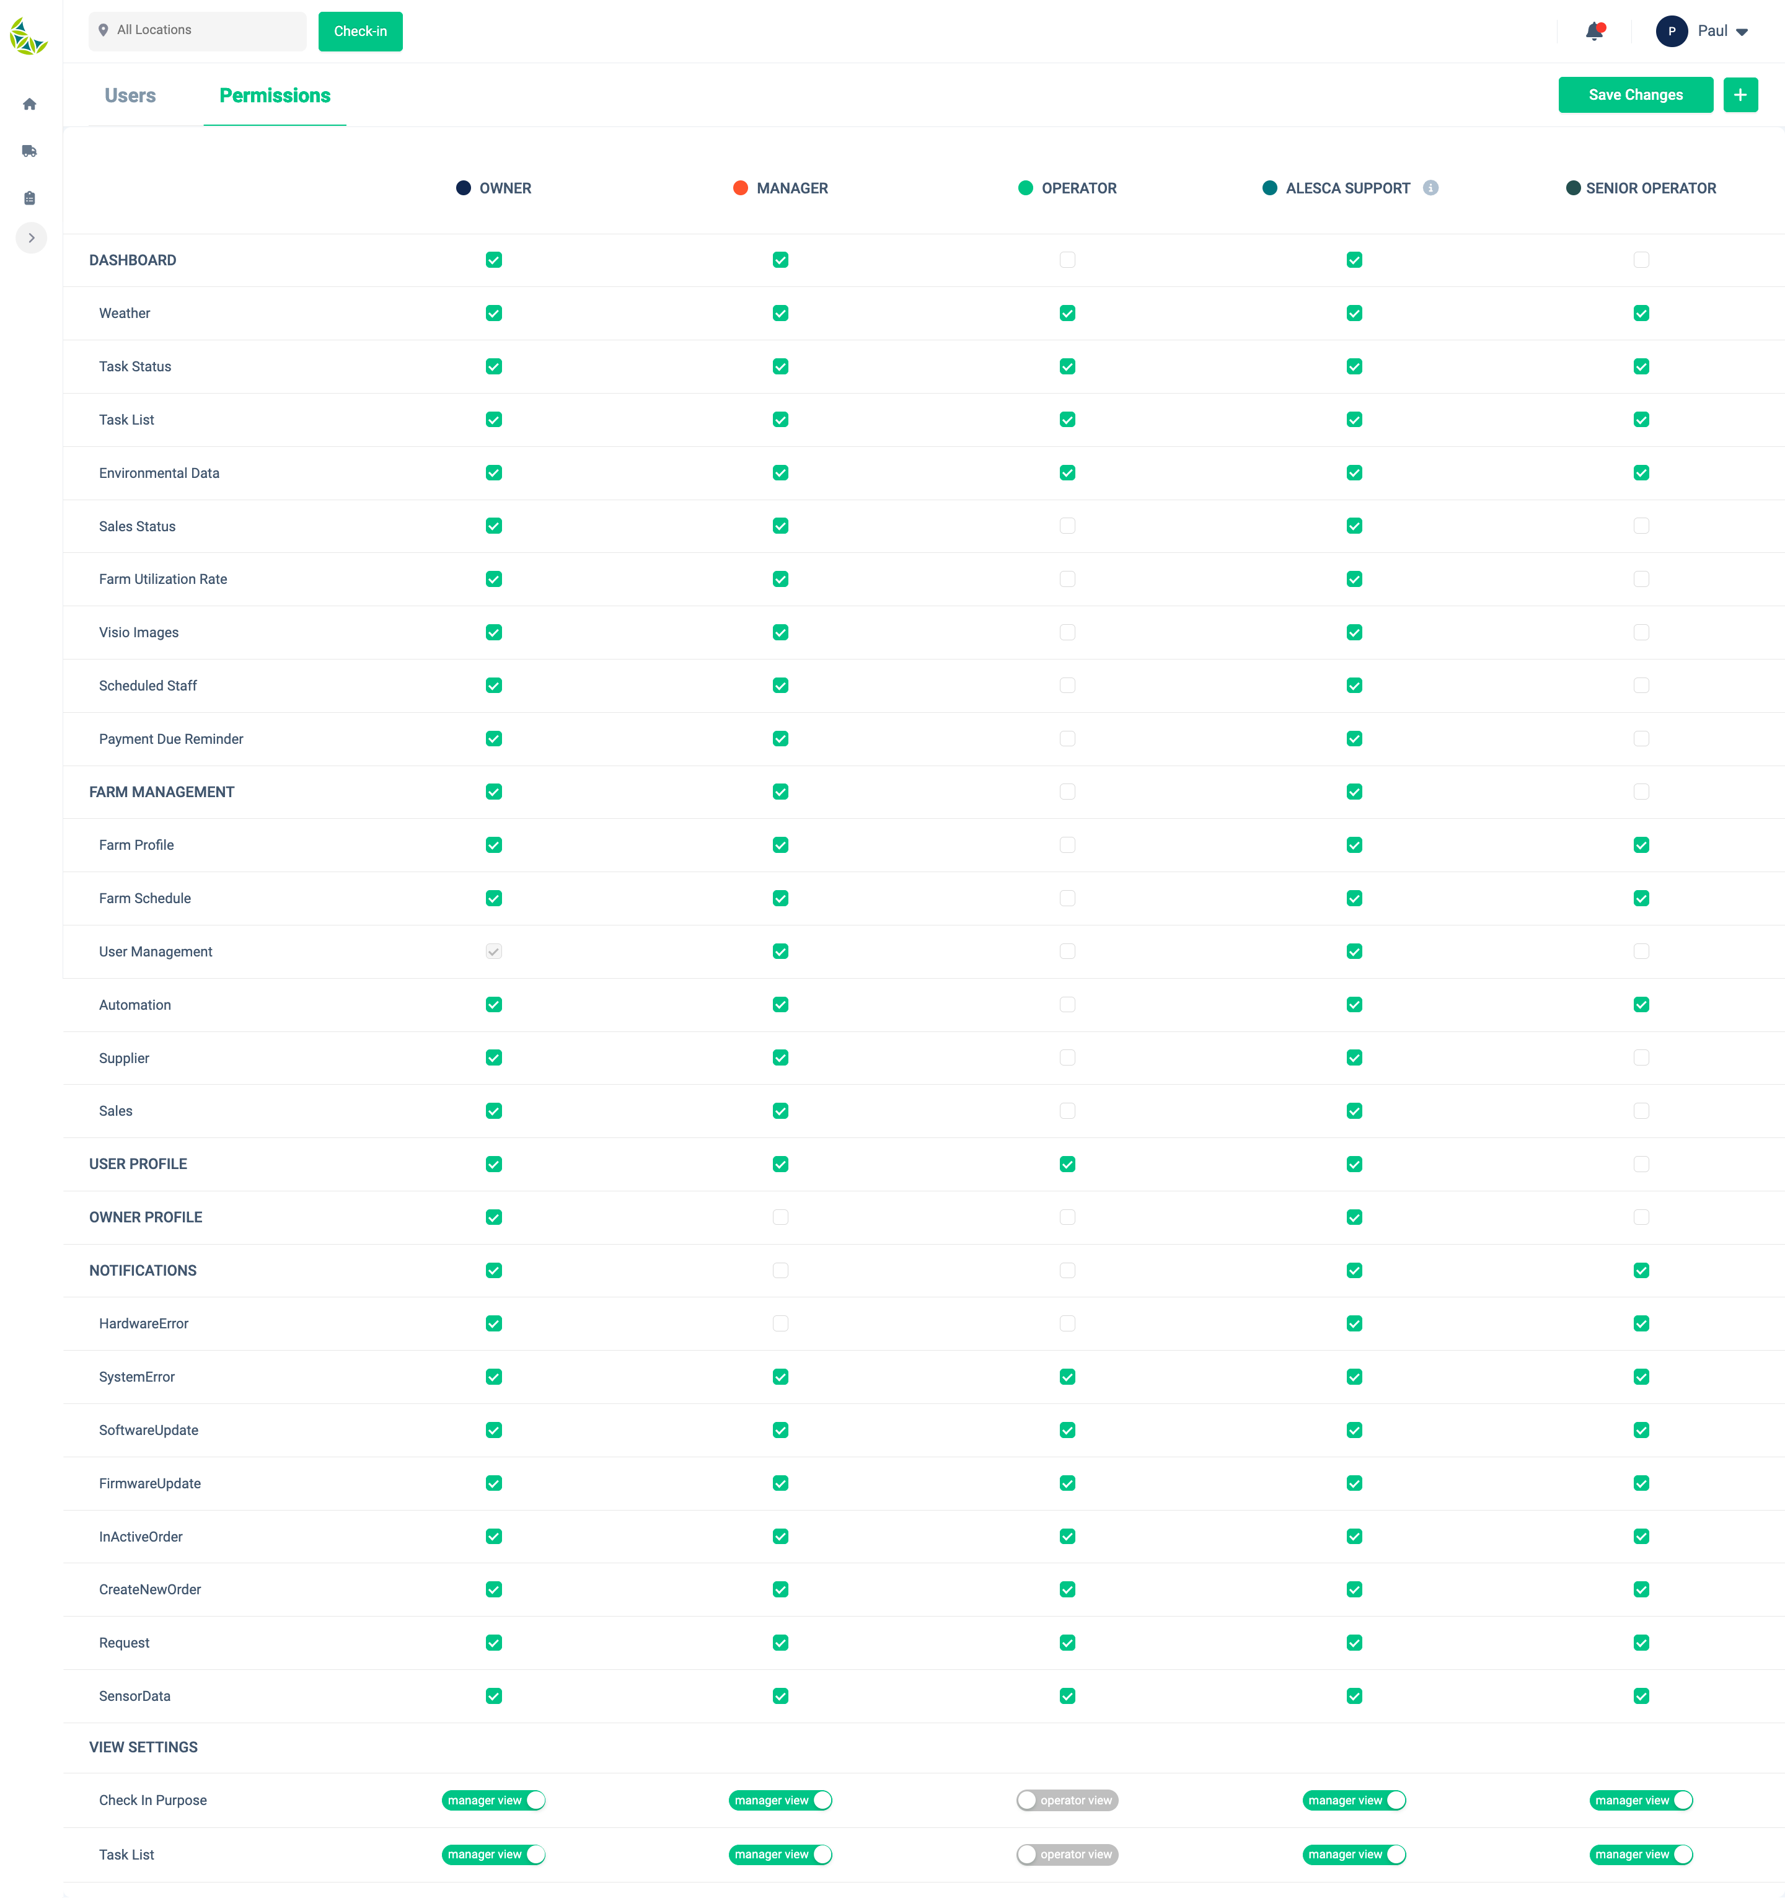The height and width of the screenshot is (1898, 1785).
Task: Uncheck Environmental Data for Alesca Support
Action: point(1354,472)
